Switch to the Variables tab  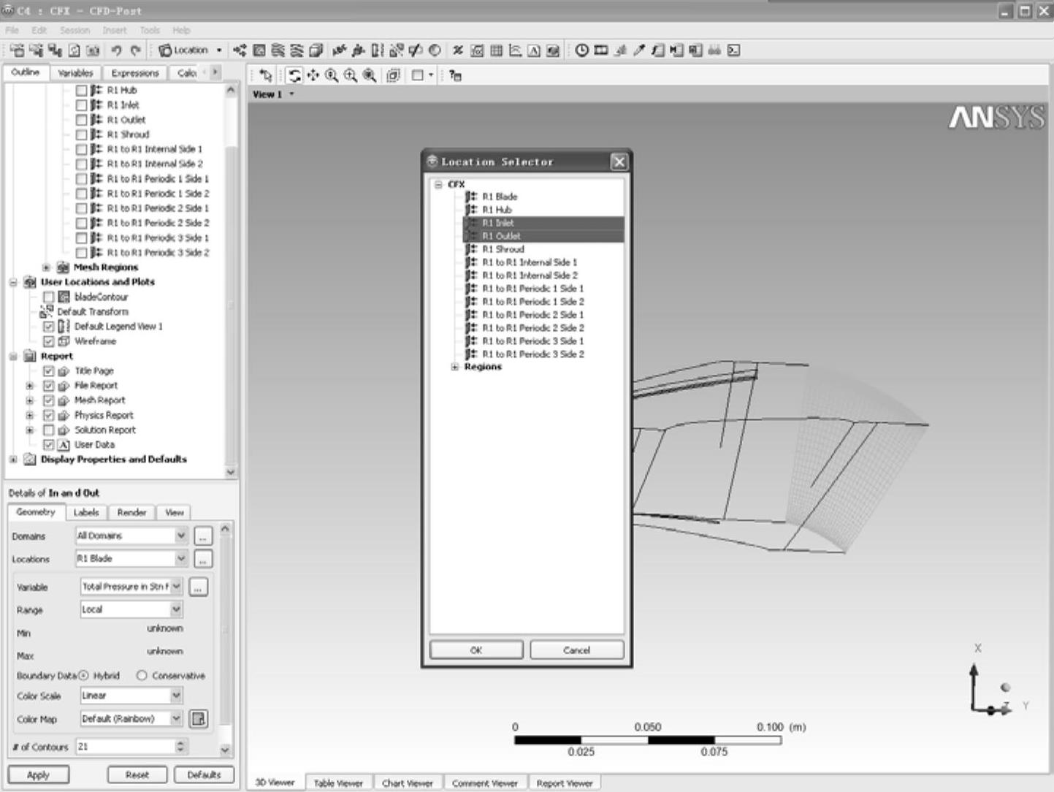(75, 73)
